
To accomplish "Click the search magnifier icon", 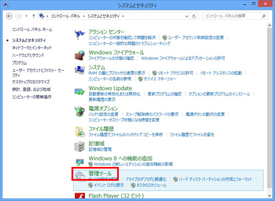I will [x=263, y=16].
